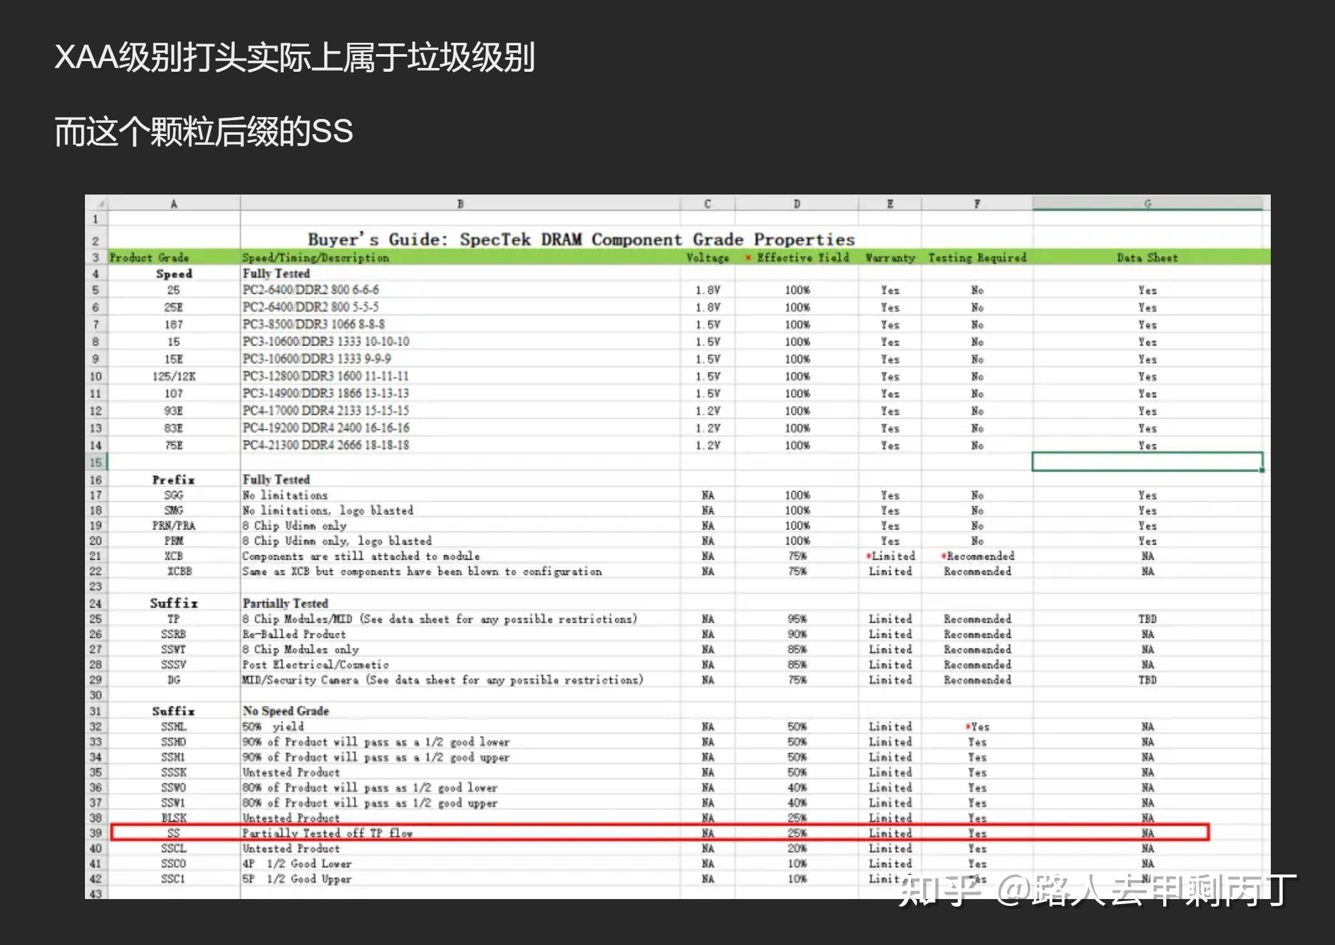Click 'PC4-21300 DDR4 2666 18-18-18' cell
This screenshot has height=945, width=1335.
coord(326,445)
